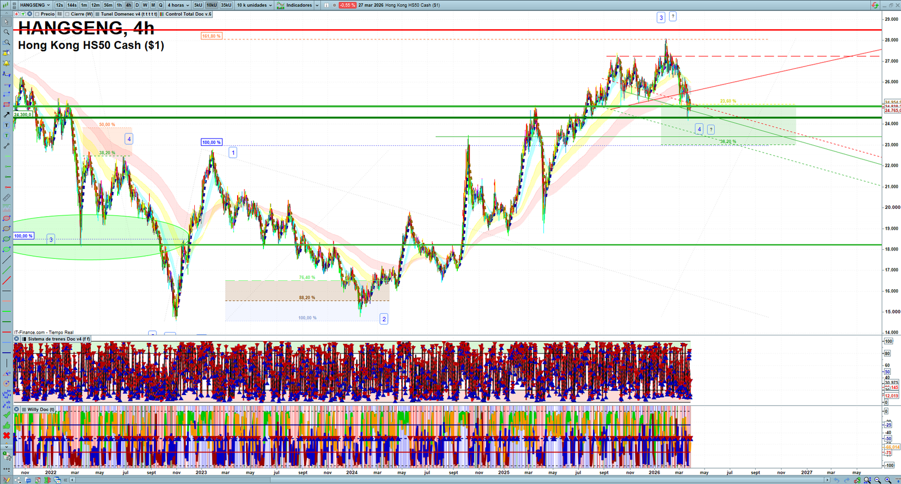Select the red diagonal trendline tool
The width and height of the screenshot is (901, 484).
(x=6, y=280)
